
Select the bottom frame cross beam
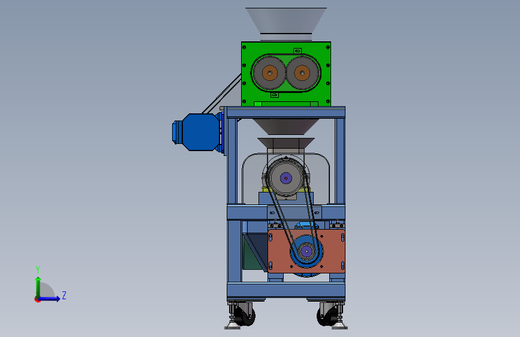point(286,290)
